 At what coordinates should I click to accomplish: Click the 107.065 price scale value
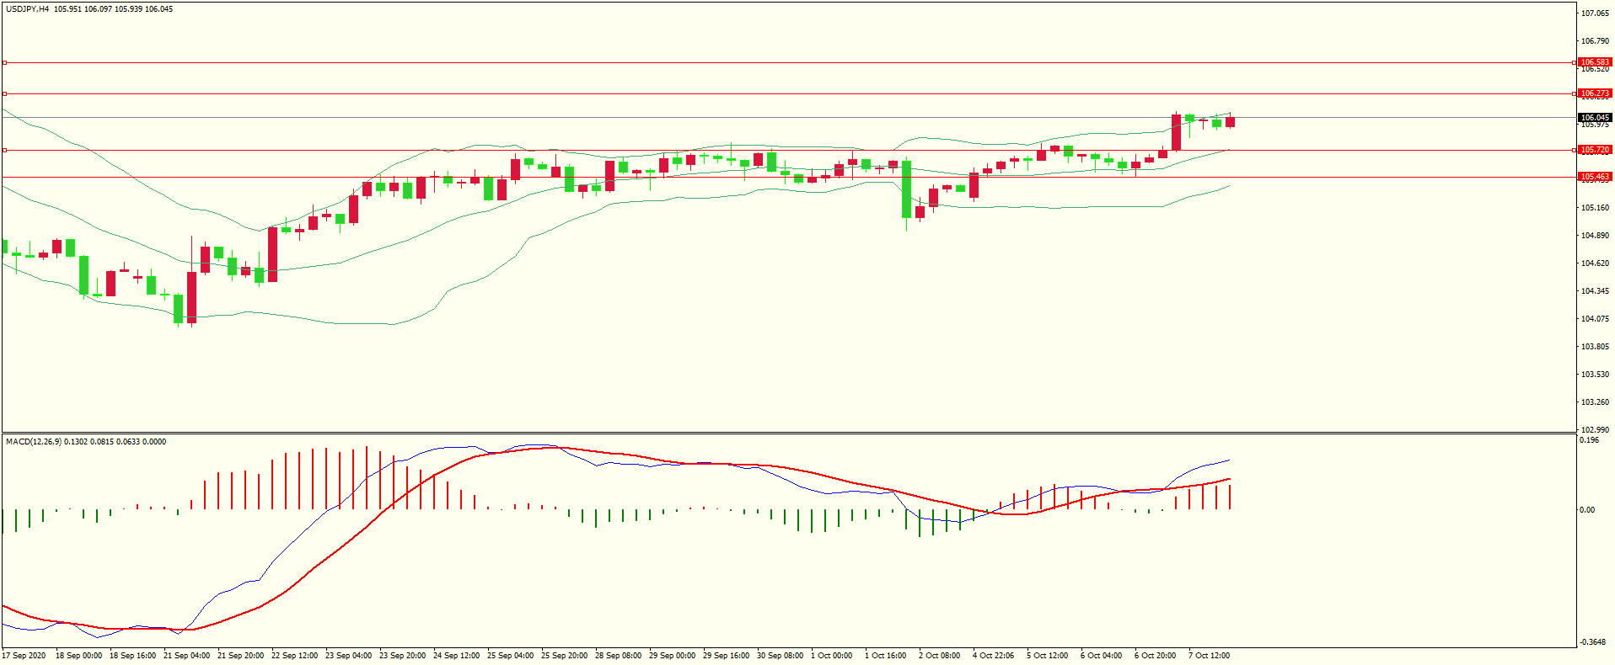(x=1595, y=13)
